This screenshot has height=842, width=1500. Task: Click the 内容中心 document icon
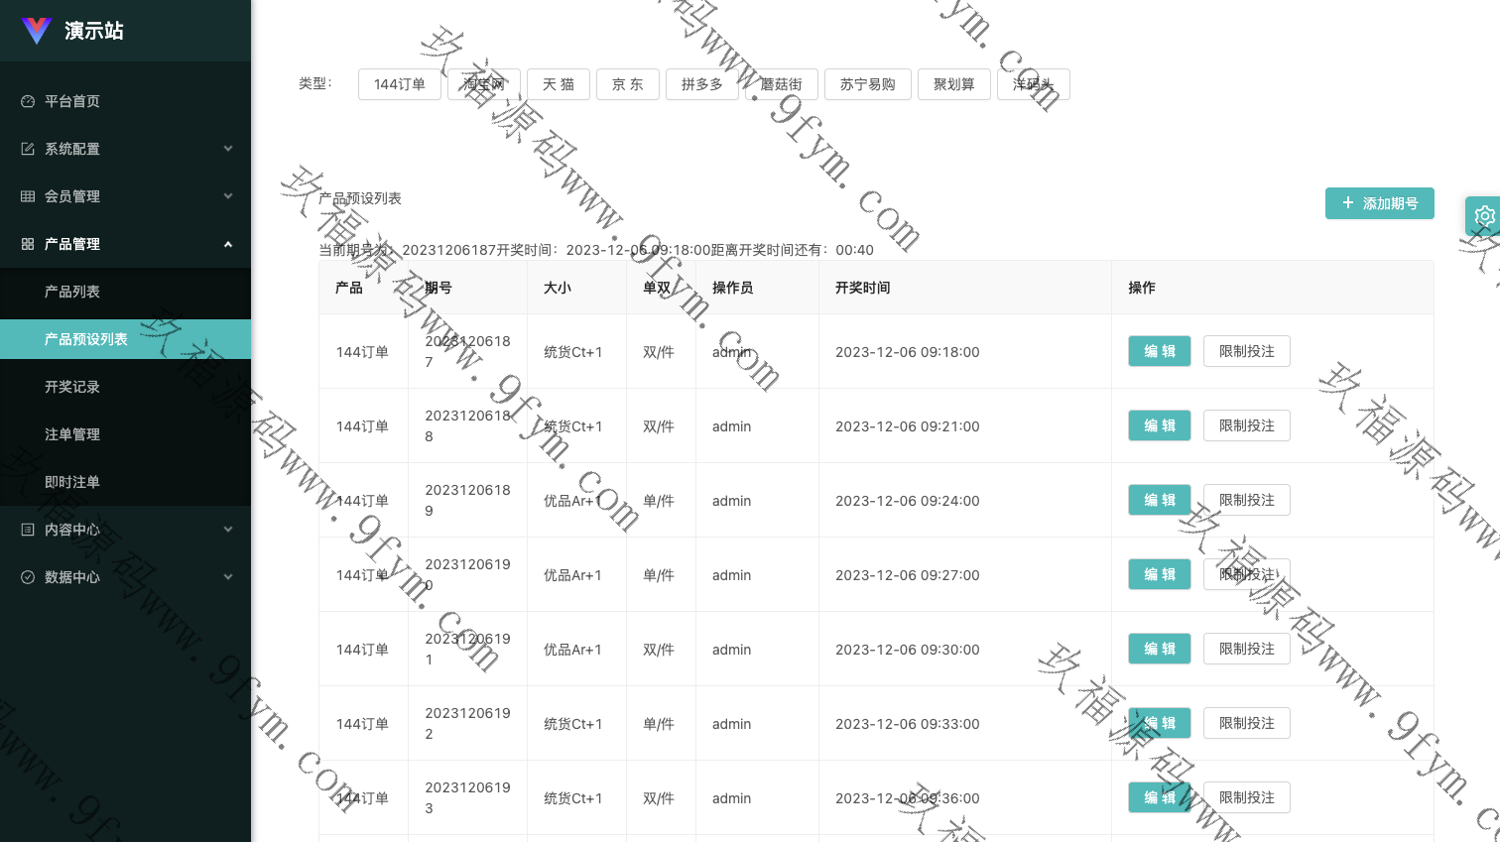click(28, 530)
